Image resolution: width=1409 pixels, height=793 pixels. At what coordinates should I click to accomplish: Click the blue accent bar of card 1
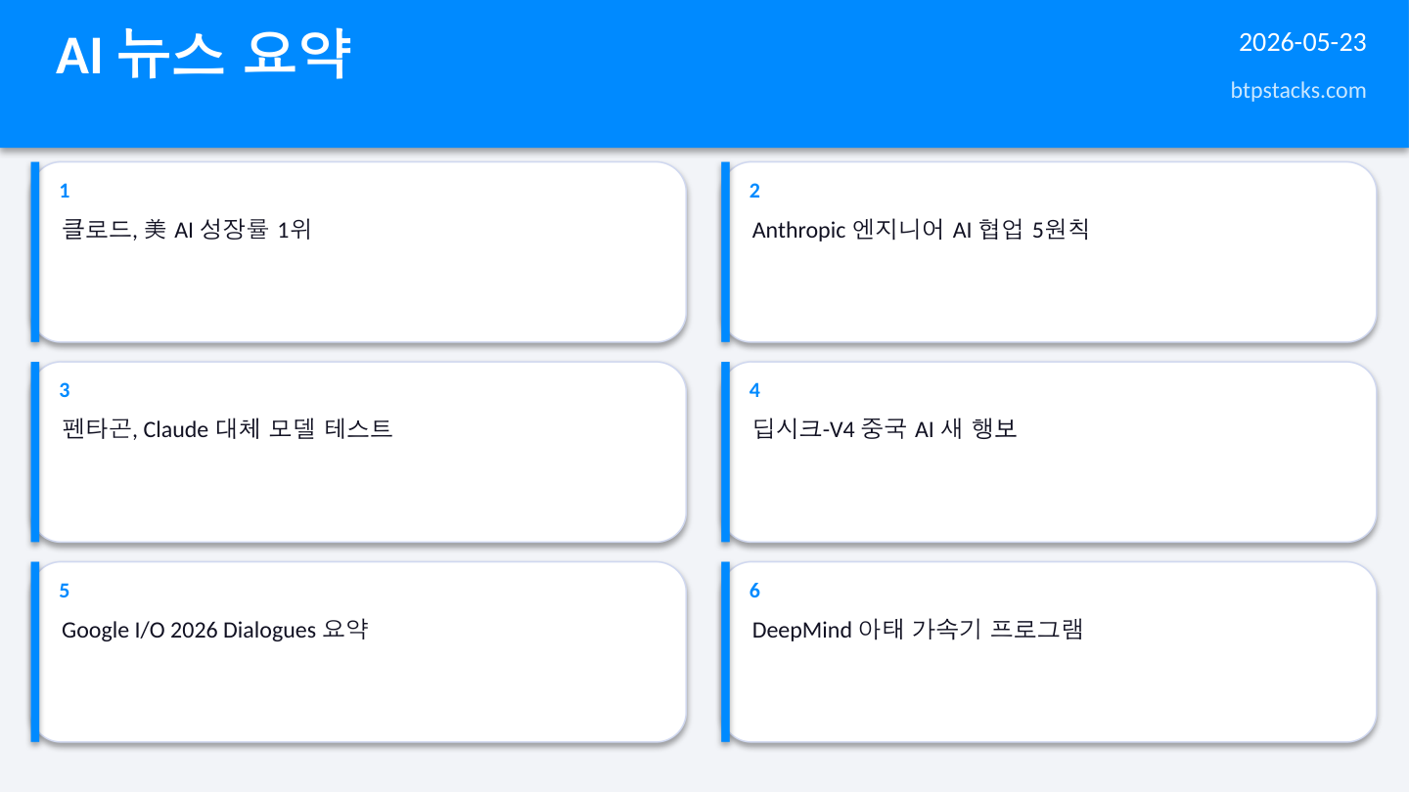[35, 251]
